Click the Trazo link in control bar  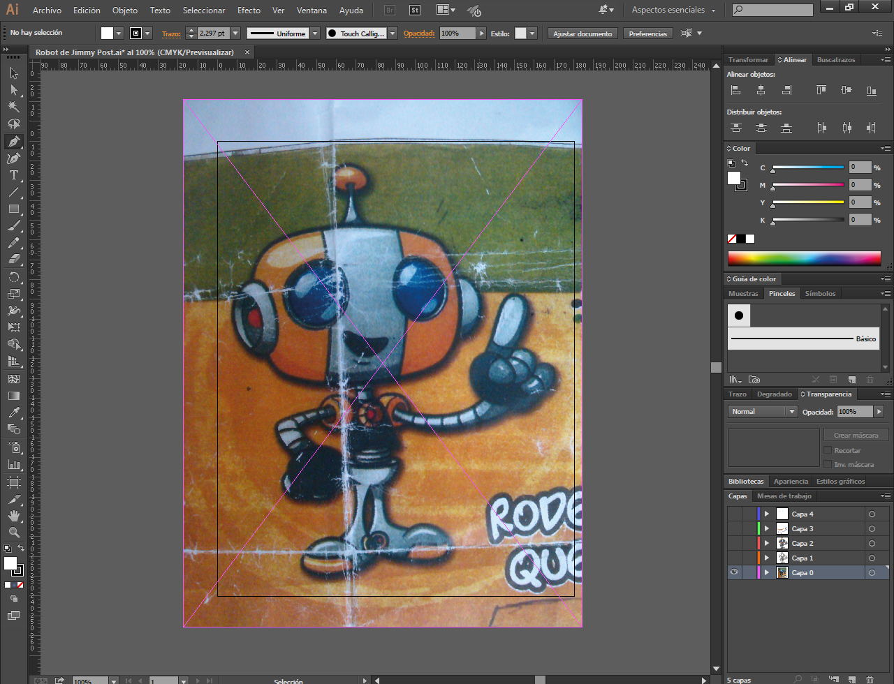[171, 34]
